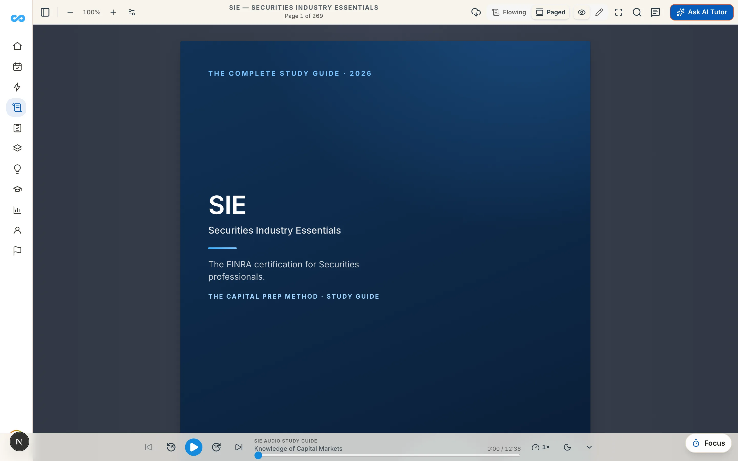Open the calendar schedule icon in the sidebar
The height and width of the screenshot is (461, 738).
17,67
